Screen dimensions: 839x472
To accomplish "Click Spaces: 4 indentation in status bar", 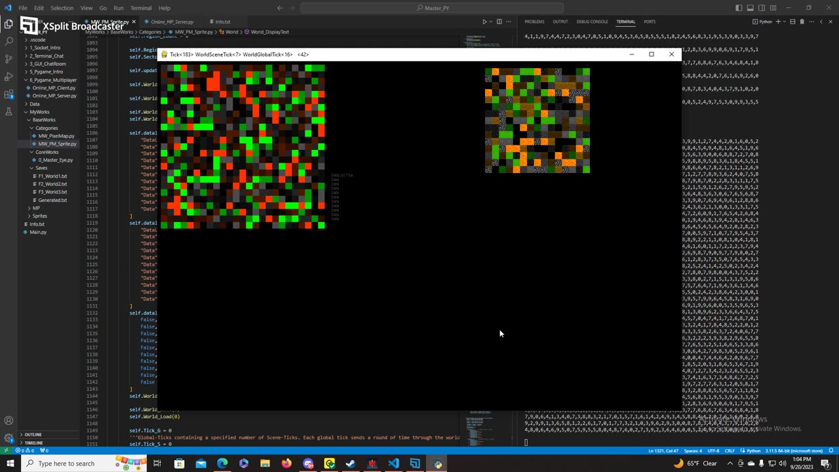I will (693, 450).
